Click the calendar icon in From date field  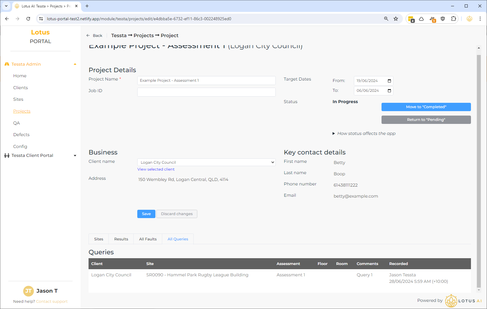tap(389, 81)
